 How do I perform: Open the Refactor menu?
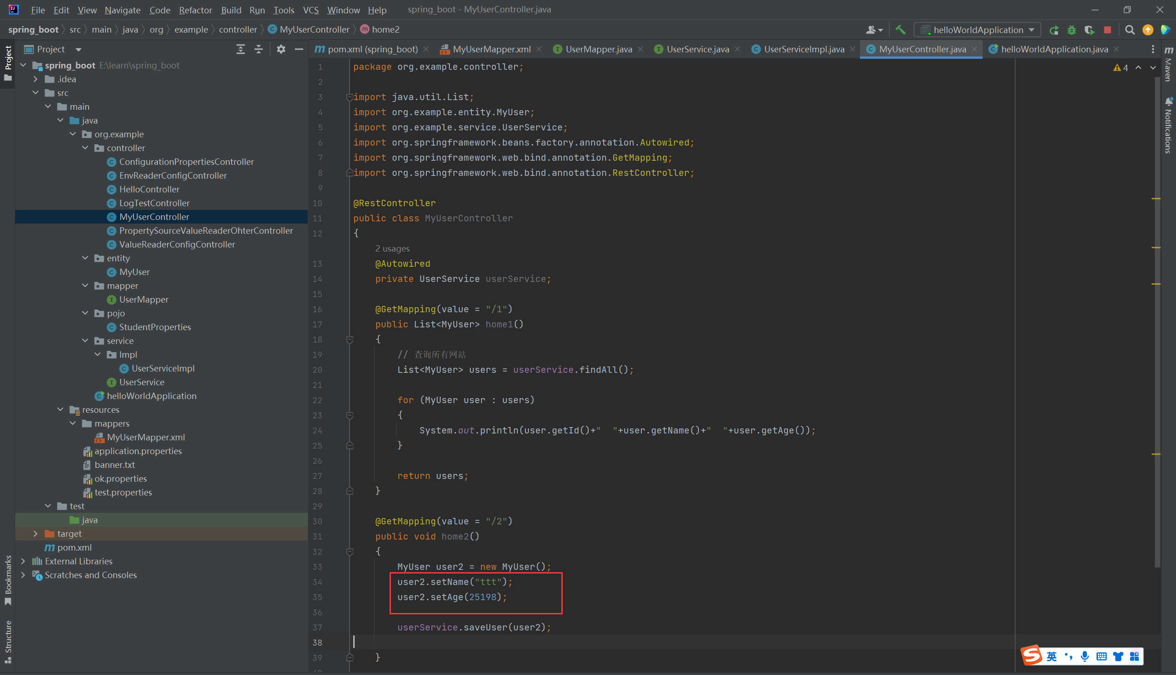(195, 10)
